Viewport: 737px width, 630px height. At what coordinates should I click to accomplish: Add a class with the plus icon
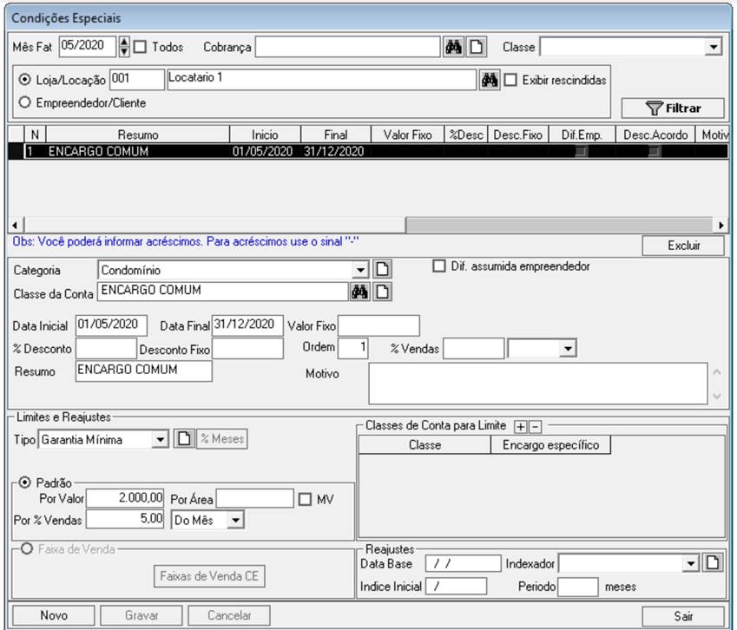point(520,427)
